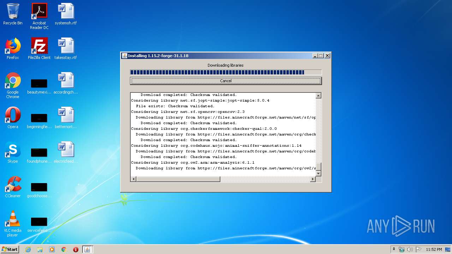Launch Opera from the desktop

[13, 118]
